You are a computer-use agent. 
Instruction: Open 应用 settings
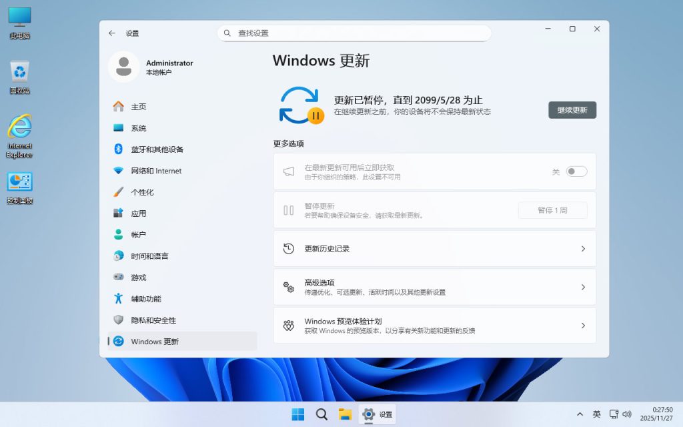[137, 213]
